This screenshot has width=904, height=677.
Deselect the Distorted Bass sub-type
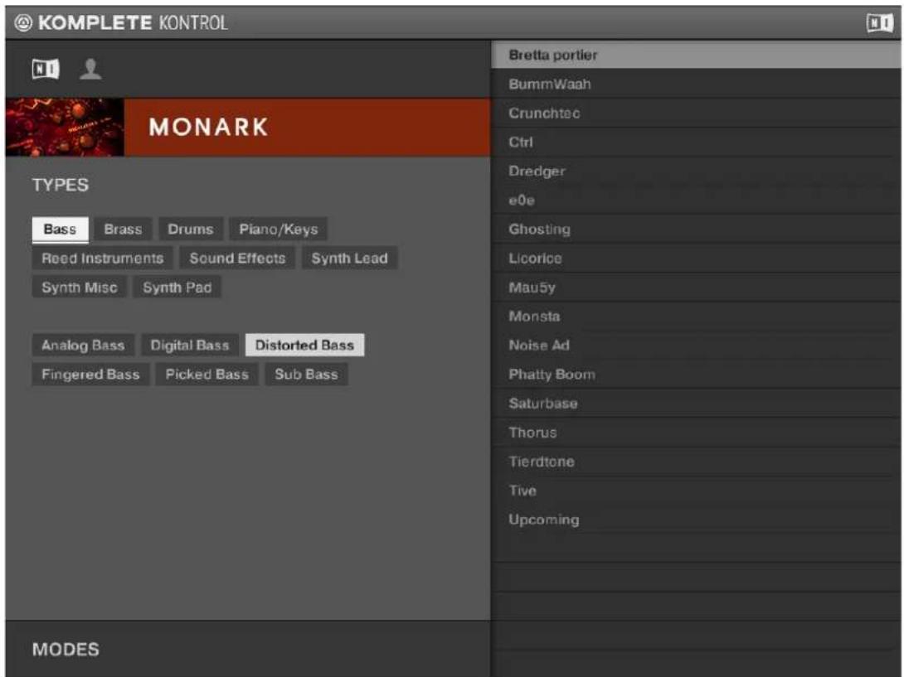coord(304,345)
